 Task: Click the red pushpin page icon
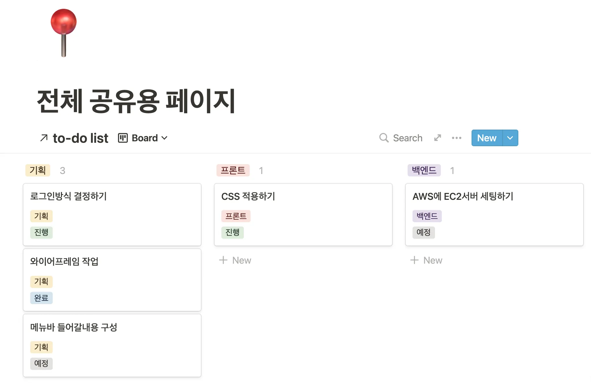pyautogui.click(x=63, y=32)
